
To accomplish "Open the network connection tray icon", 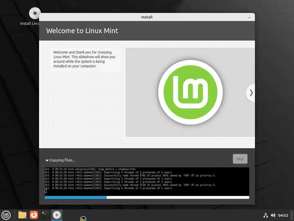I will click(266, 215).
